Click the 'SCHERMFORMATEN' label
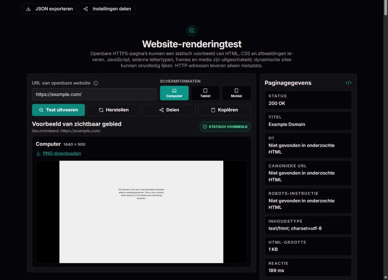Image resolution: width=388 pixels, height=280 pixels. pos(180,81)
